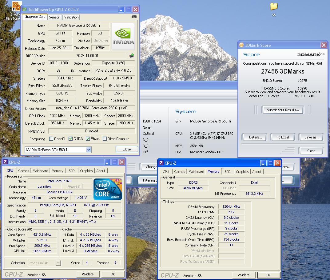Click the Change button in 3DMark06 window
330x280 pixels.
point(149,167)
